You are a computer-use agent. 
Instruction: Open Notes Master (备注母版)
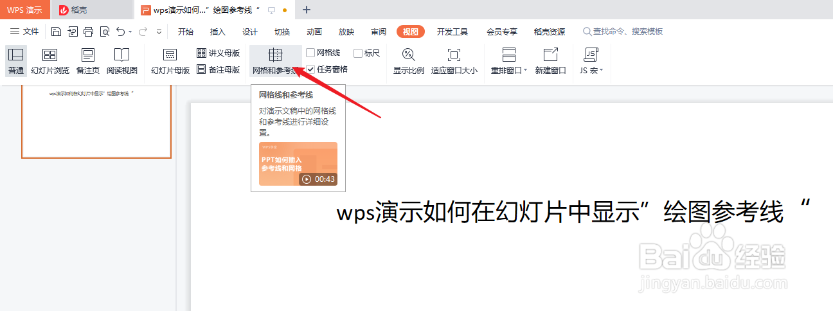coord(219,69)
